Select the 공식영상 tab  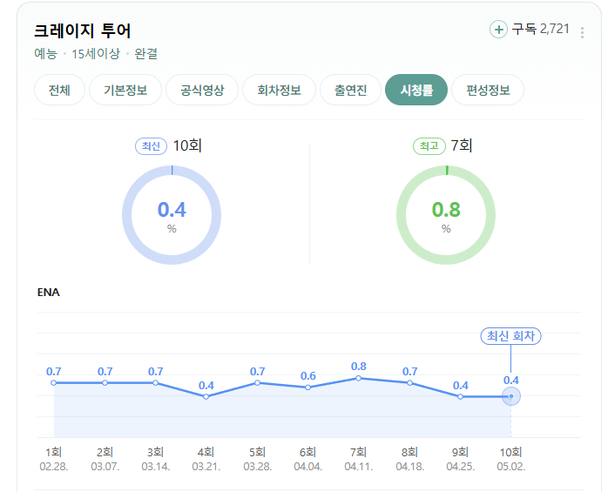click(x=202, y=90)
